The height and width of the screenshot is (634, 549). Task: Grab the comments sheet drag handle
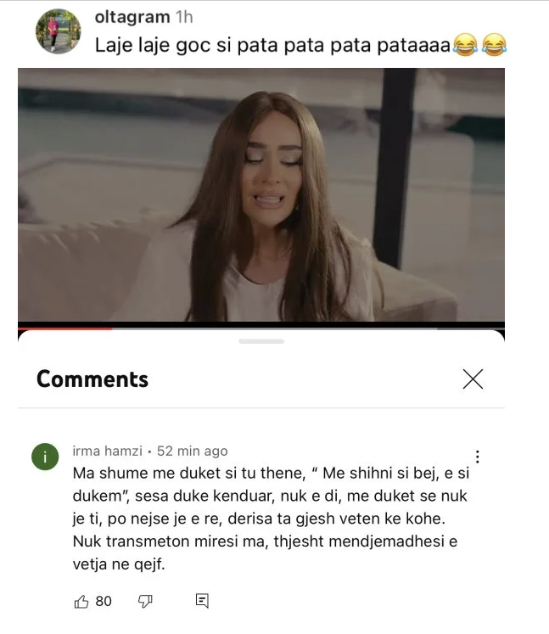261,341
